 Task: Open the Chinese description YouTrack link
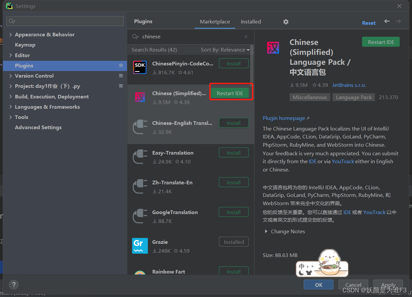374,212
